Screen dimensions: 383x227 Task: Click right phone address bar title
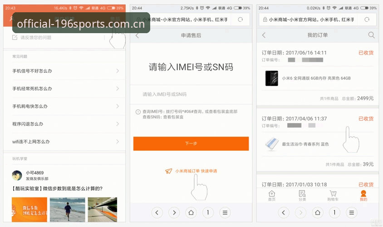(x=311, y=20)
